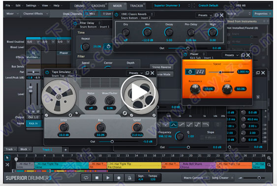Open the Block menu button
The height and width of the screenshot is (186, 277).
click(x=25, y=149)
